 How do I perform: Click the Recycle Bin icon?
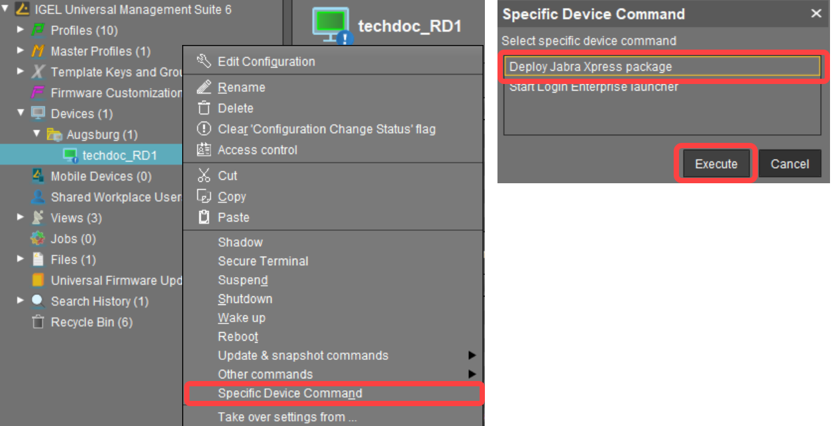click(38, 322)
